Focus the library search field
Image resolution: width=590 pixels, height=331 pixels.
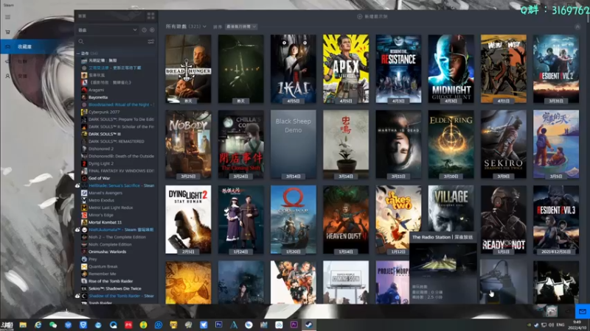(111, 42)
